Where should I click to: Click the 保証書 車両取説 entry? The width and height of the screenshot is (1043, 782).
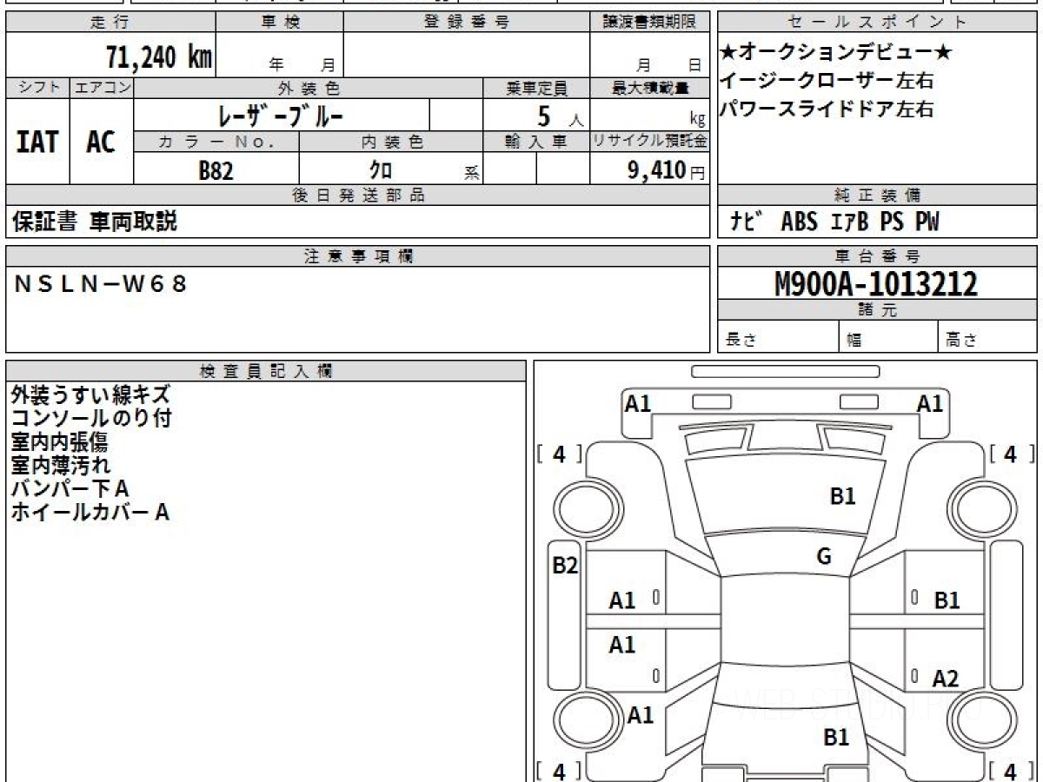pos(94,222)
